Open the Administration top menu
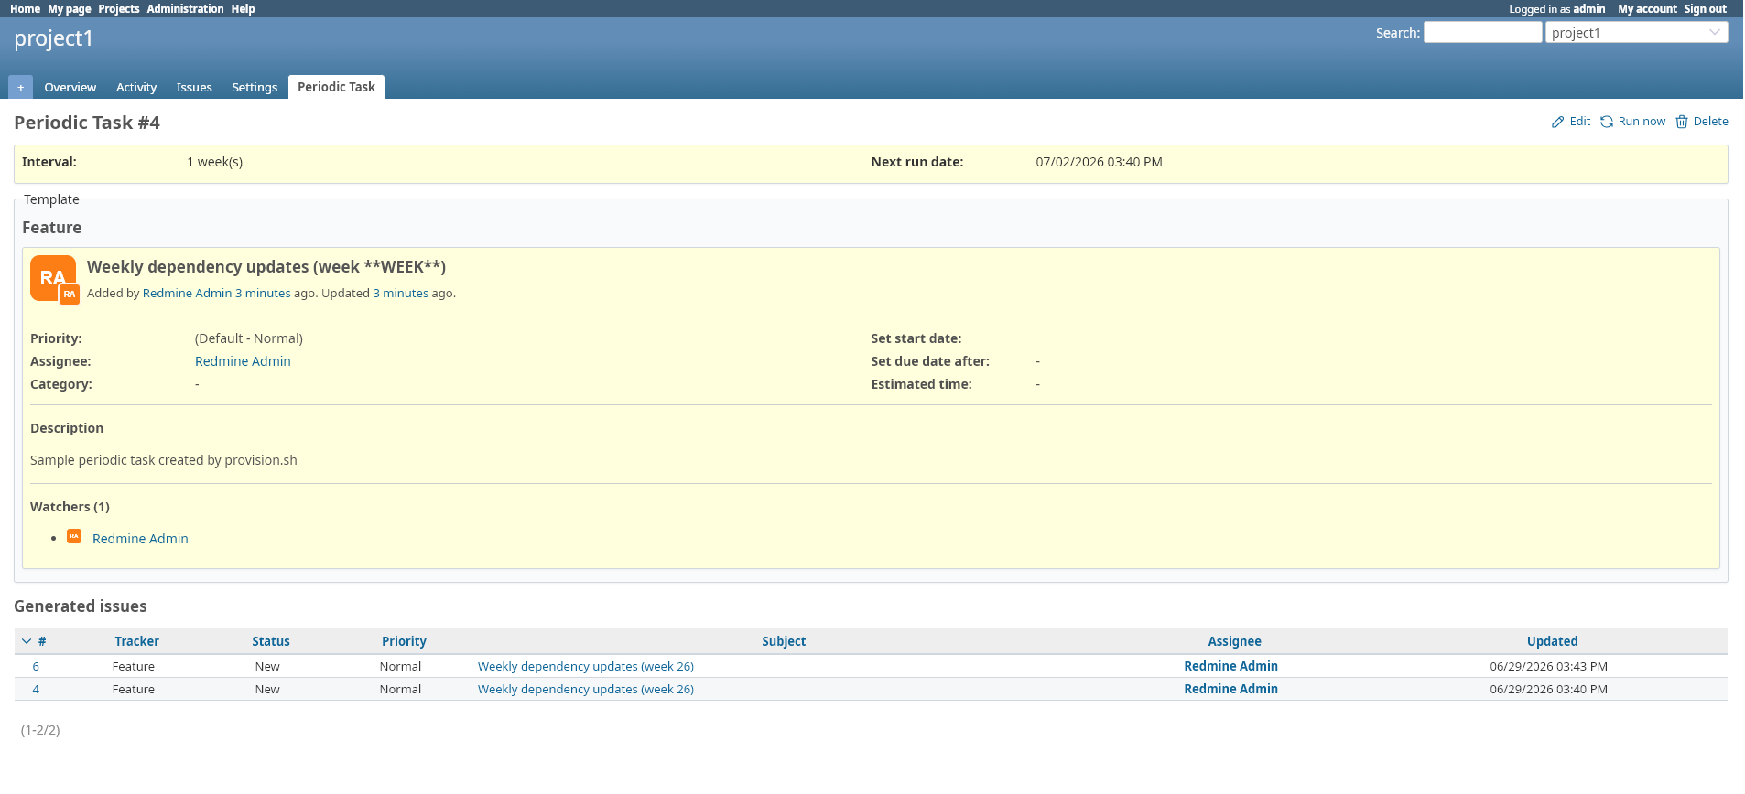The width and height of the screenshot is (1745, 794). 185,9
